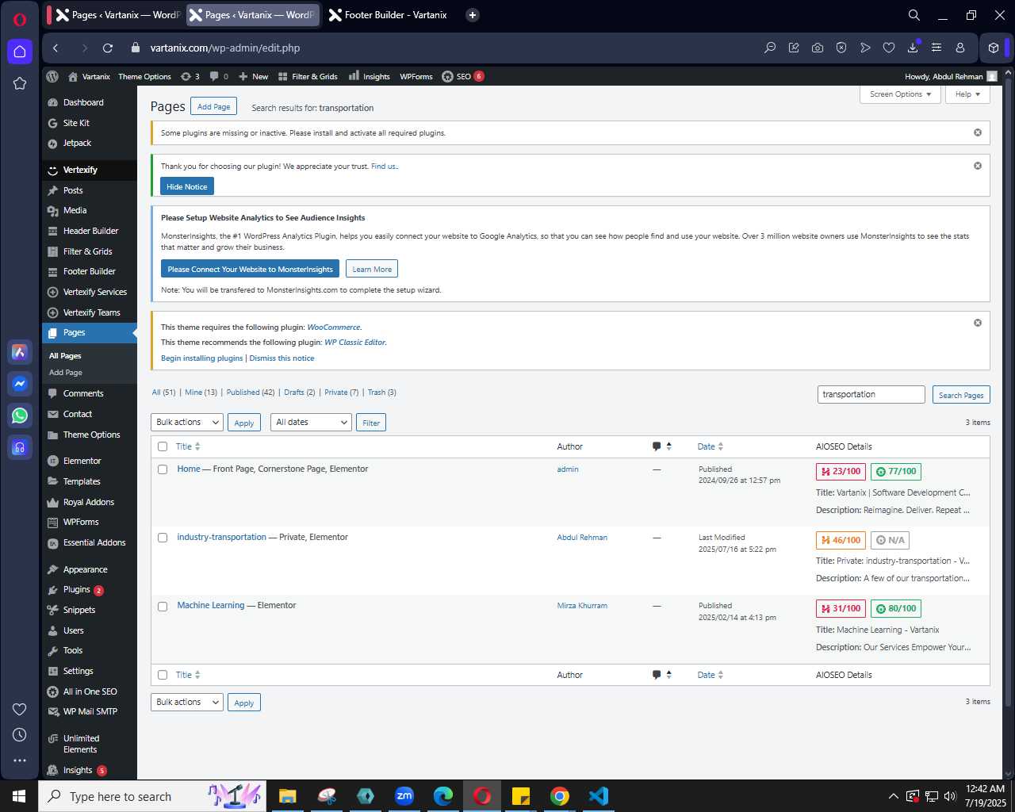Open the industry-transportation page link
The height and width of the screenshot is (812, 1015).
pos(221,538)
